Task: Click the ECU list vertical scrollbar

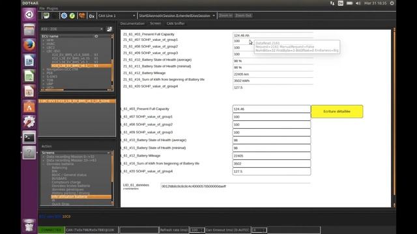Action: point(112,62)
